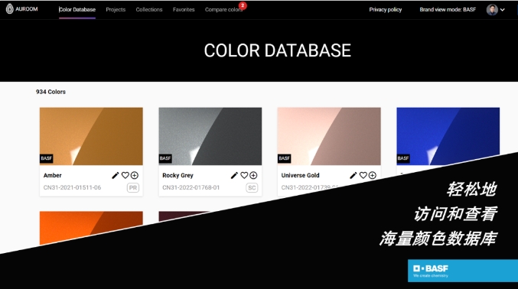Favorite Rocky Grey with heart icon
The width and height of the screenshot is (518, 289).
244,175
